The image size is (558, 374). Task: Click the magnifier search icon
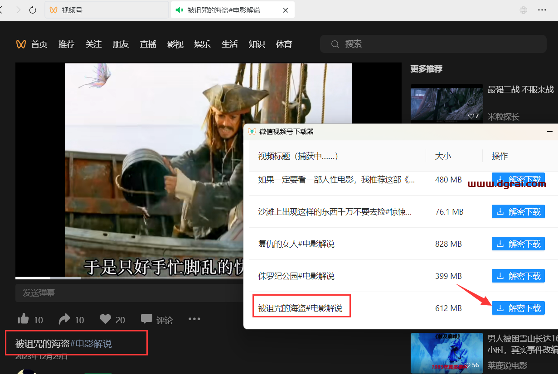coord(335,44)
